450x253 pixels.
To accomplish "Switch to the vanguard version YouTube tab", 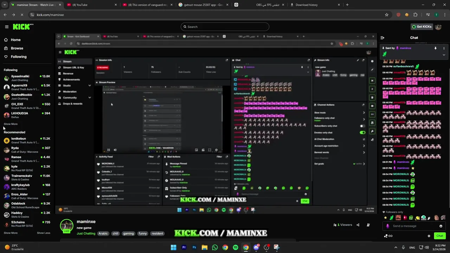I will (x=147, y=5).
